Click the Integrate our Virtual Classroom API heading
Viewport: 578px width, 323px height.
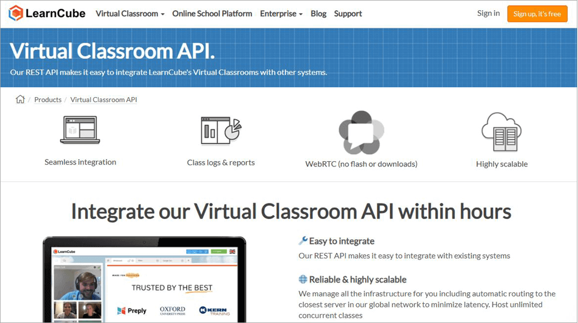tap(291, 211)
